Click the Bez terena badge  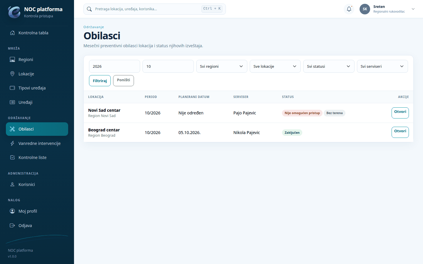(335, 113)
